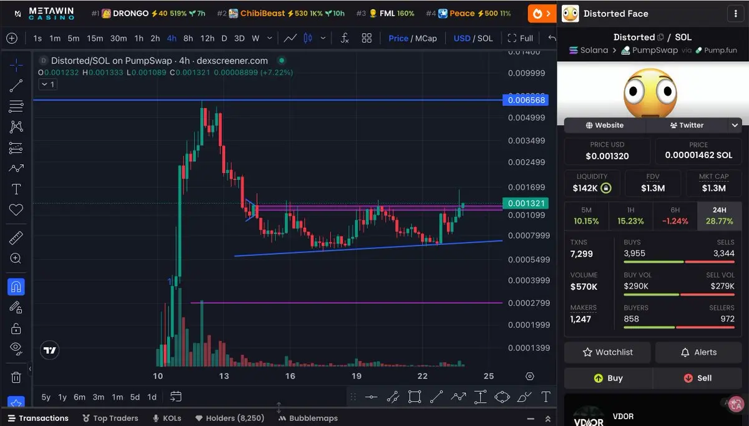This screenshot has width=749, height=426.
Task: Open chart settings hexagon icon
Action: tap(530, 376)
